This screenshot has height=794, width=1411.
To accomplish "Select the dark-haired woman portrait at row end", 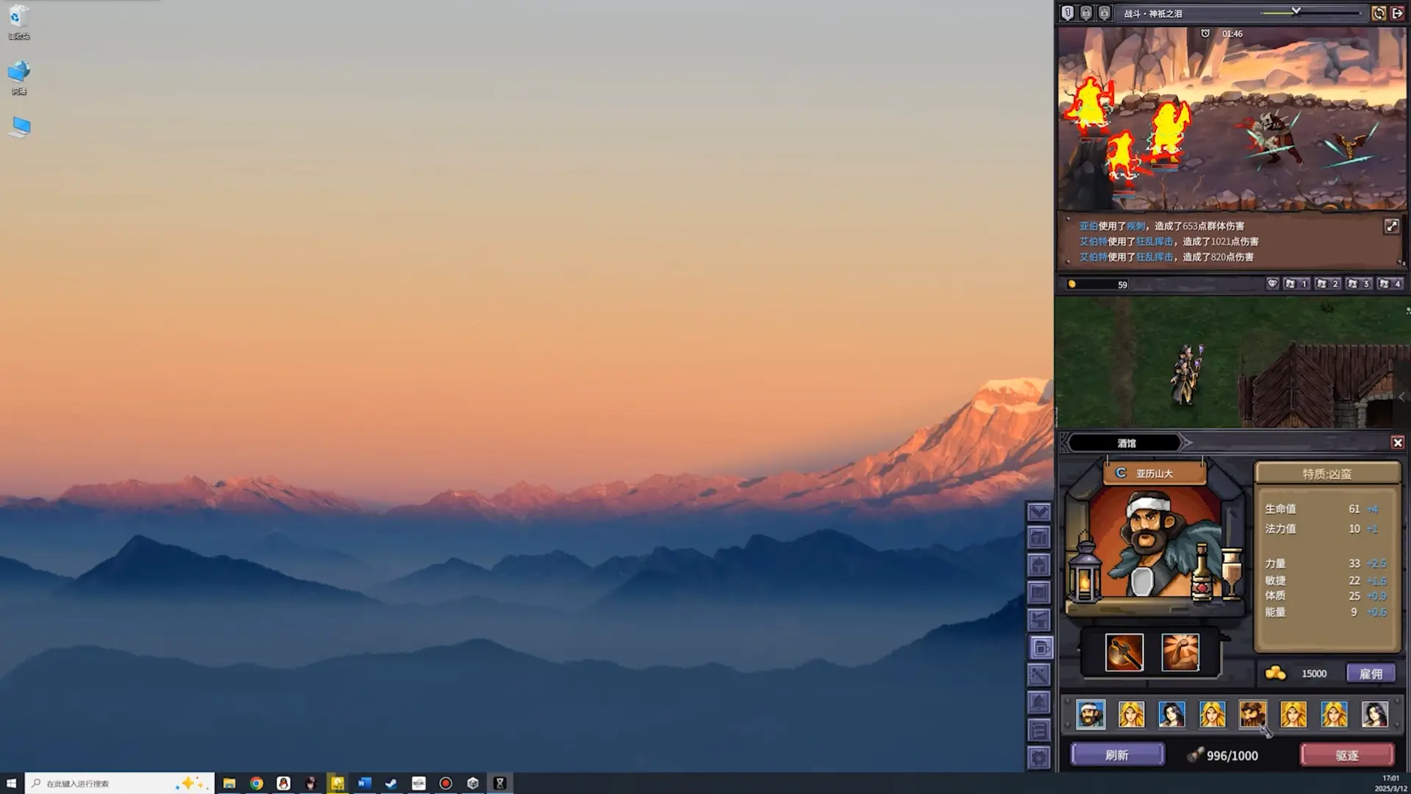I will 1374,714.
